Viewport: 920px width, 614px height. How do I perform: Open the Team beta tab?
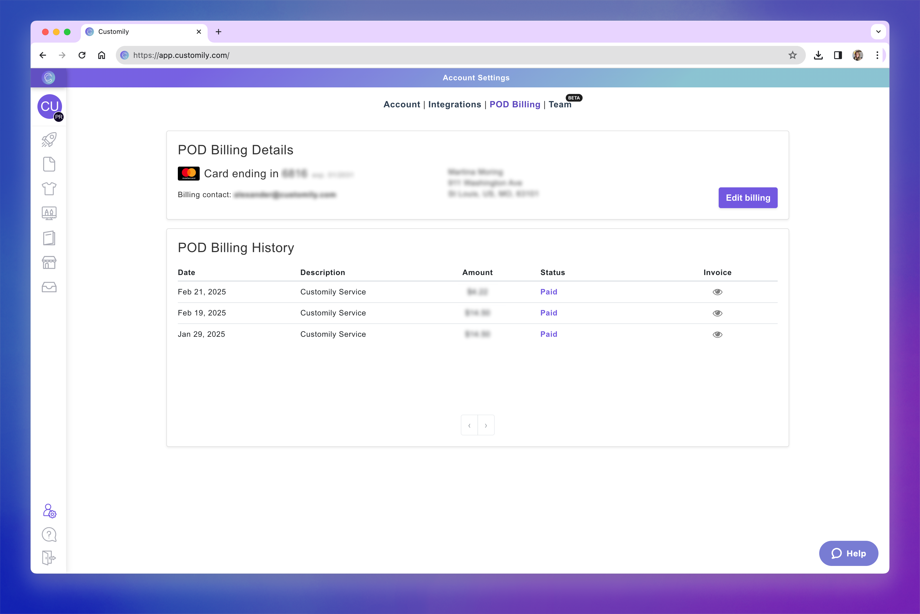coord(560,105)
